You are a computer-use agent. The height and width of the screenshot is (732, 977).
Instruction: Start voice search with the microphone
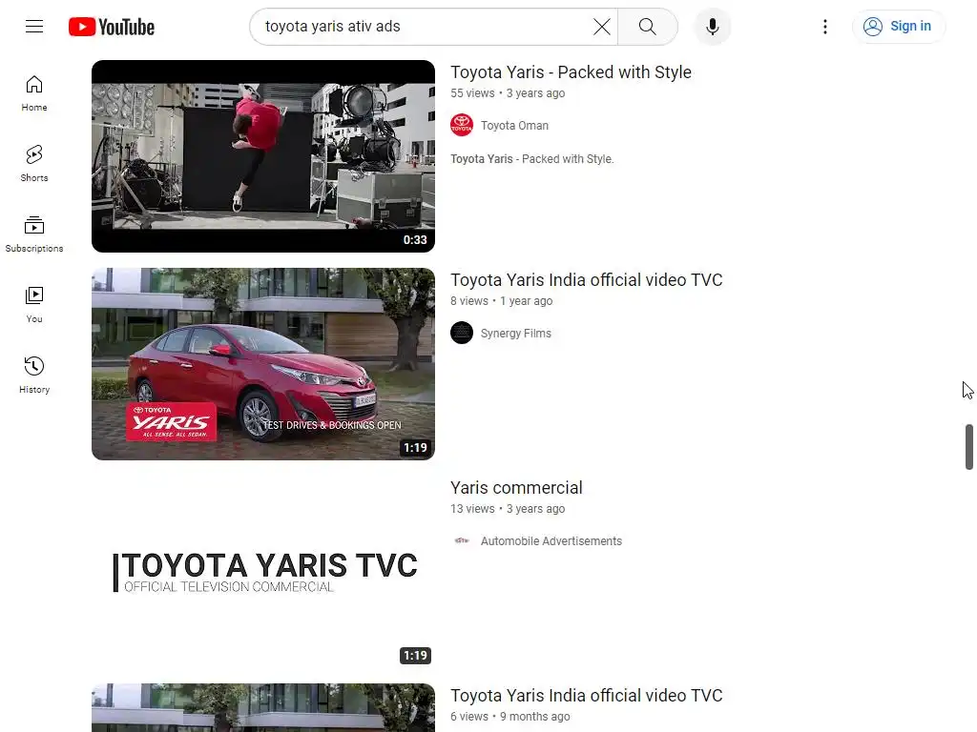point(712,27)
